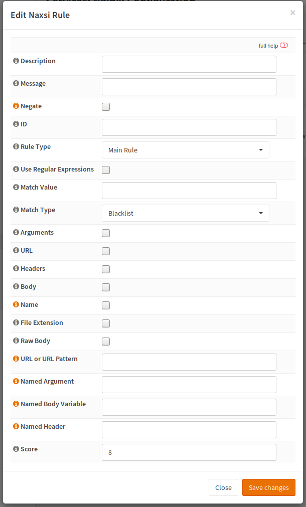
Task: Dismiss the dialog with the X icon
Action: [x=292, y=13]
